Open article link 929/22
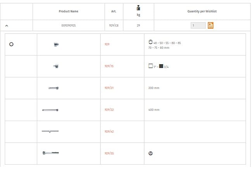252x169 pixels. (109, 110)
